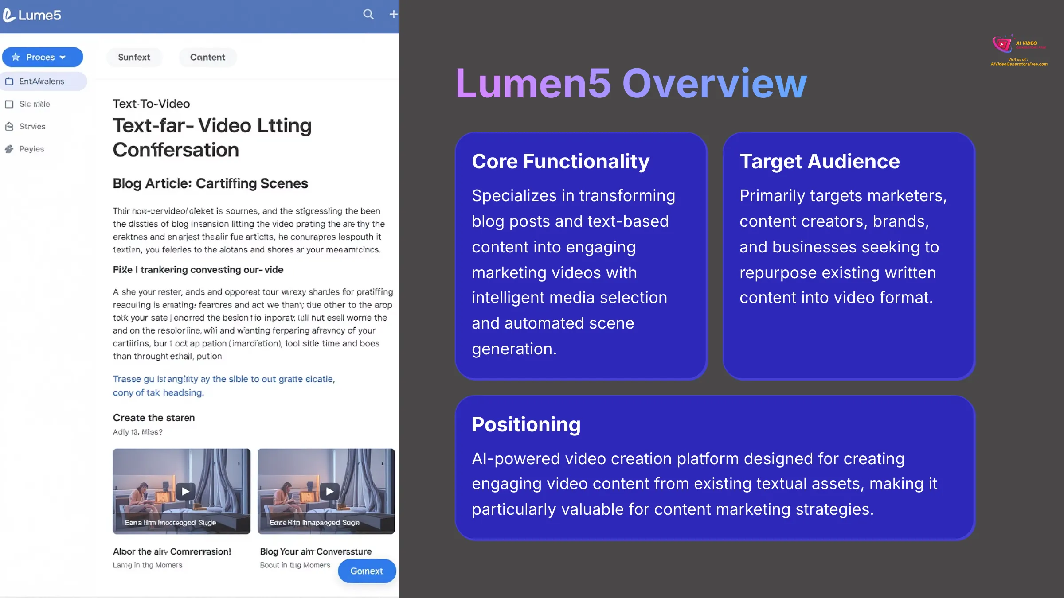The height and width of the screenshot is (598, 1064).
Task: Click 'Adly 13. Miss?' text
Action: (x=137, y=432)
